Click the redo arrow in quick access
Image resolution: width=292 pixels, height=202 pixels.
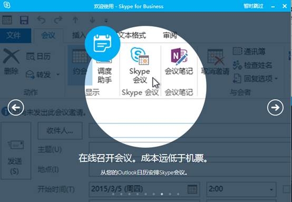[58, 20]
